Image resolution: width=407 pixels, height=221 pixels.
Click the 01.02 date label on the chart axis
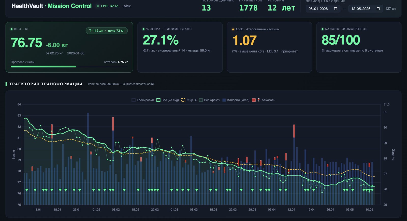[x=96, y=210]
